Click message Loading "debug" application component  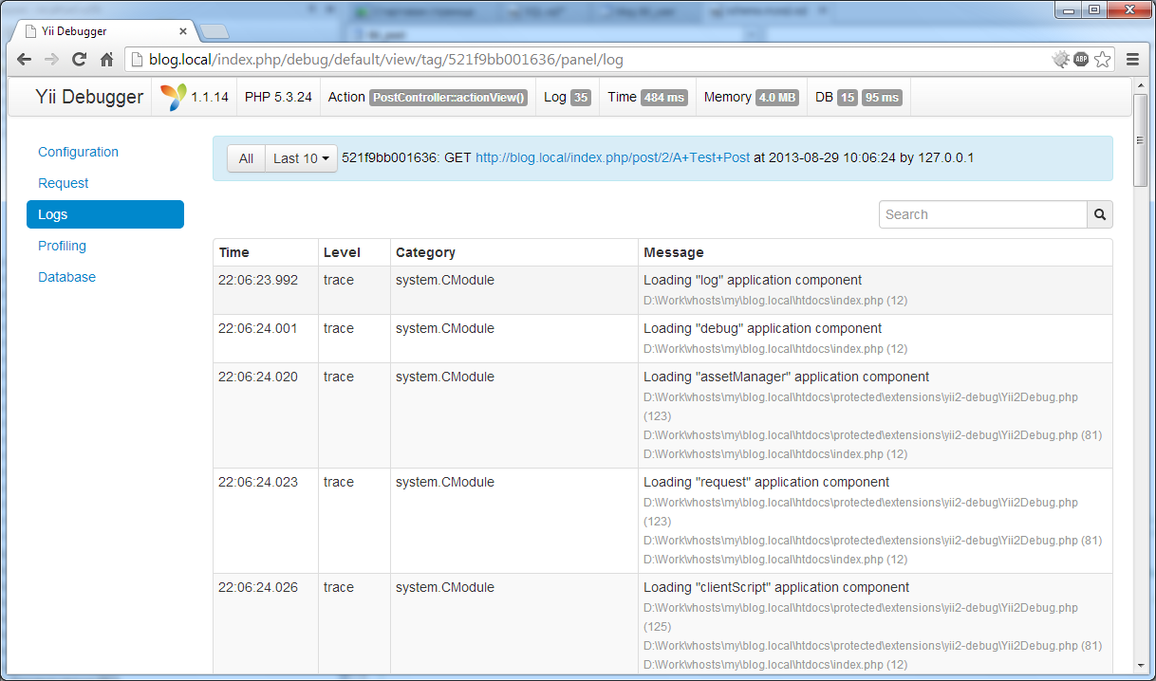[763, 328]
